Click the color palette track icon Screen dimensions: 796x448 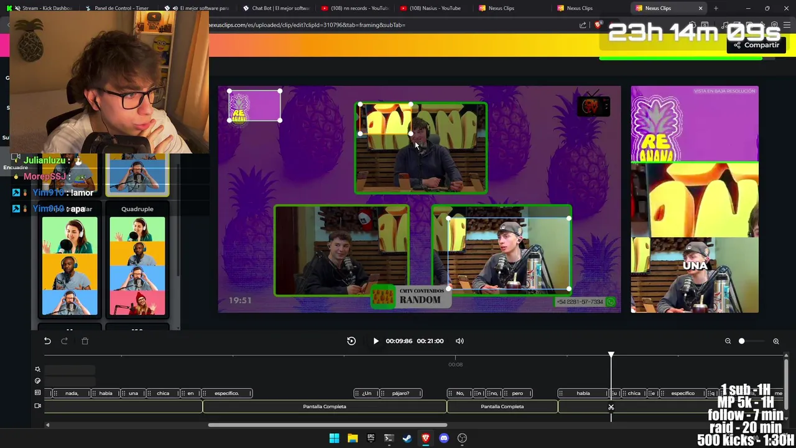(37, 381)
